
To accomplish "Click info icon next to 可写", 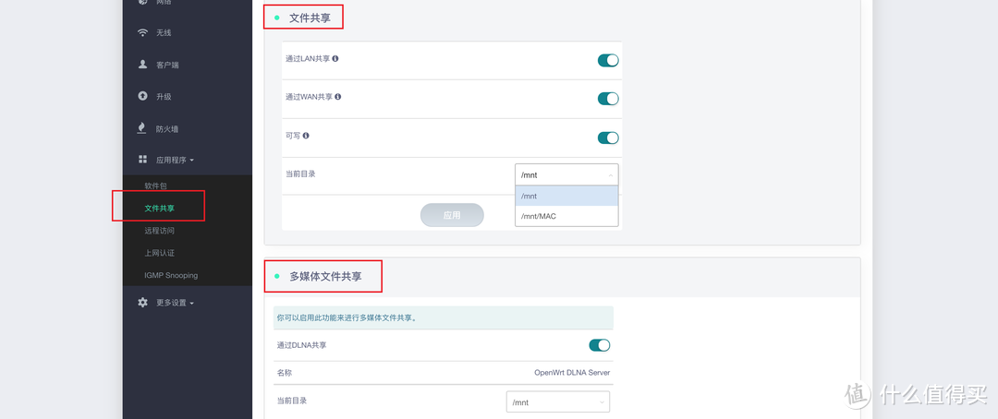I will click(306, 136).
